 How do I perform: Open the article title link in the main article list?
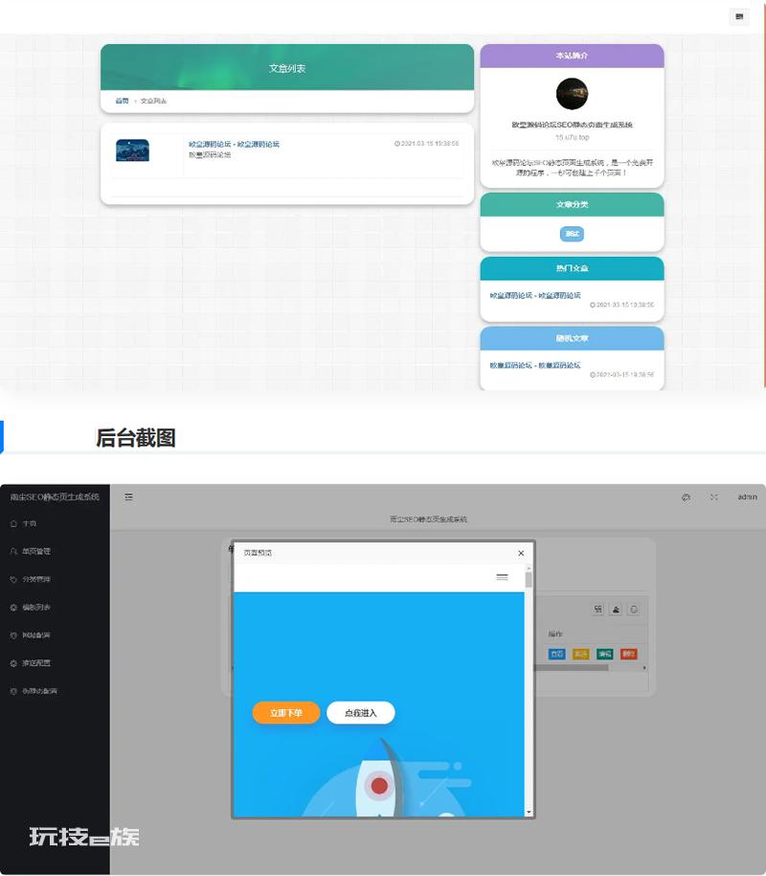(234, 144)
